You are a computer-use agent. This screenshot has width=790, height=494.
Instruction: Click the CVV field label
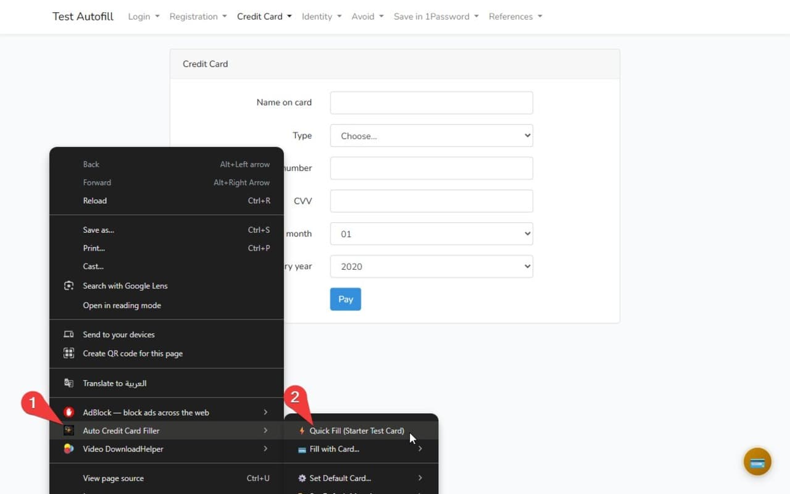point(302,201)
